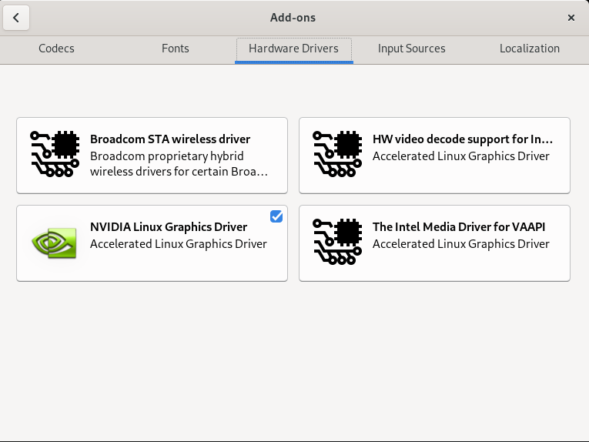This screenshot has height=442, width=589.
Task: Click description under HW video decode support
Action: point(461,156)
